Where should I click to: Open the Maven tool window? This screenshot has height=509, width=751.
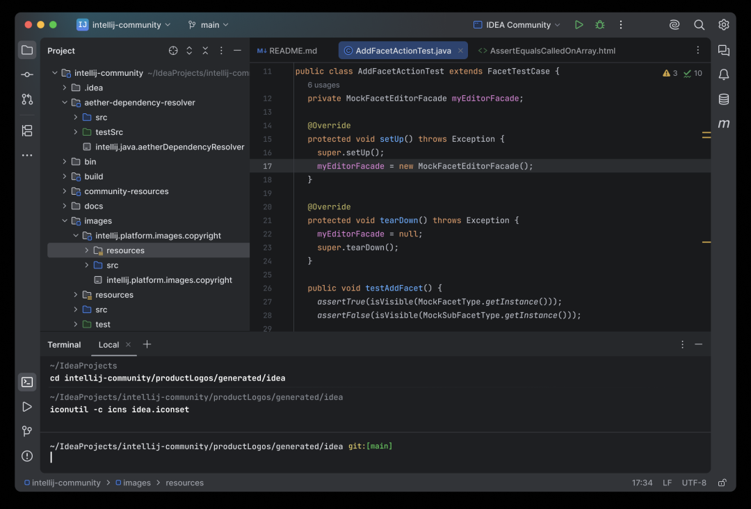pyautogui.click(x=724, y=124)
